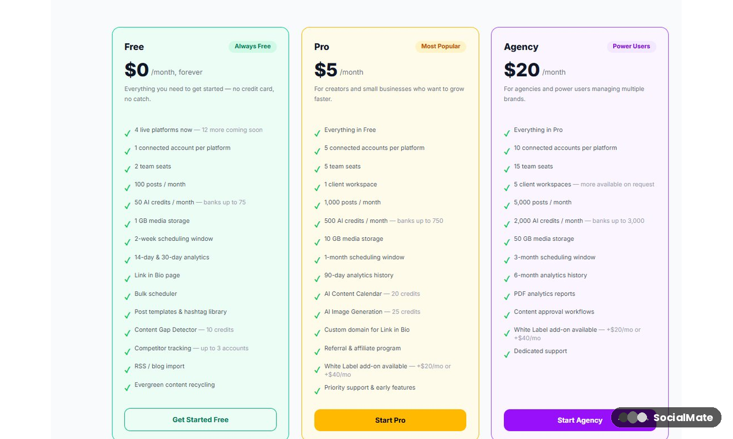The image size is (733, 439).
Task: Click the Start Agency button
Action: pos(579,420)
